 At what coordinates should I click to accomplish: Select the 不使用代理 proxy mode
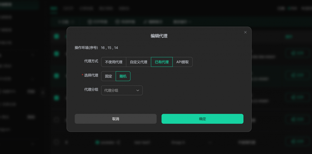(114, 62)
